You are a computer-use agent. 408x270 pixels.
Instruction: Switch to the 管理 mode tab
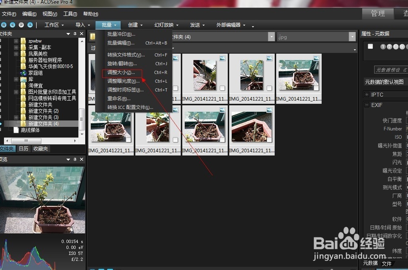[x=377, y=13]
